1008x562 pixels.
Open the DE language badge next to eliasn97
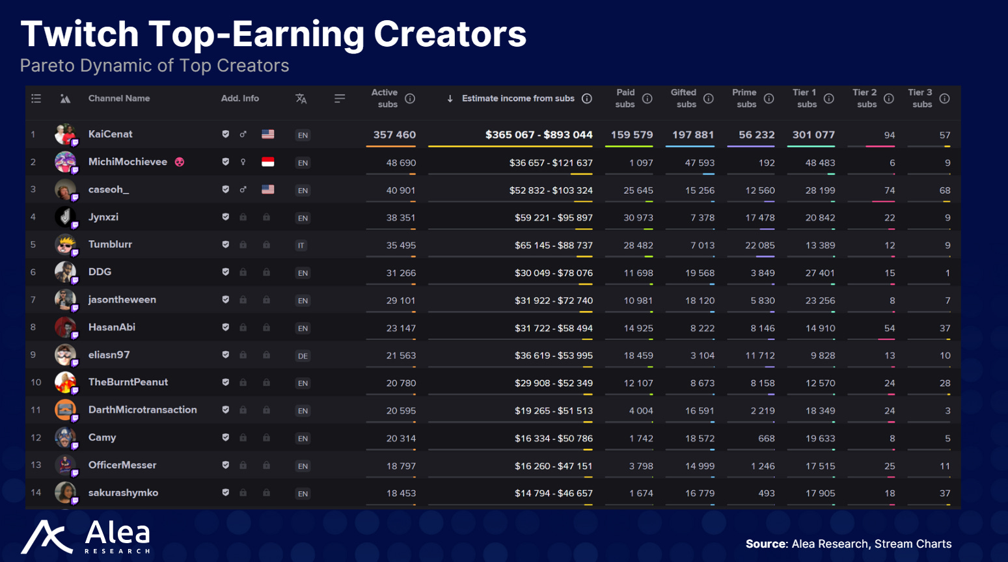[x=303, y=356]
